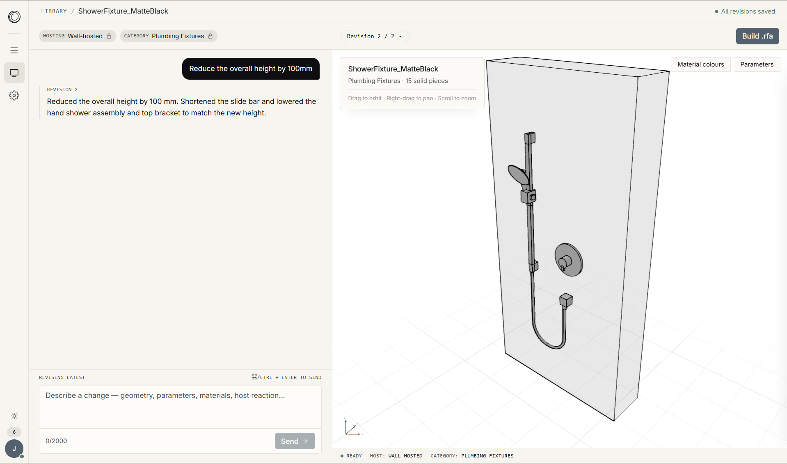Click lock icon on Plumbing Fixtures chip
This screenshot has width=787, height=464.
coord(210,36)
